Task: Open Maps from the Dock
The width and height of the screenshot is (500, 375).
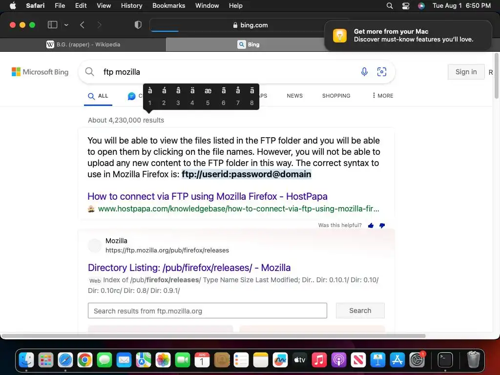Action: (144, 360)
